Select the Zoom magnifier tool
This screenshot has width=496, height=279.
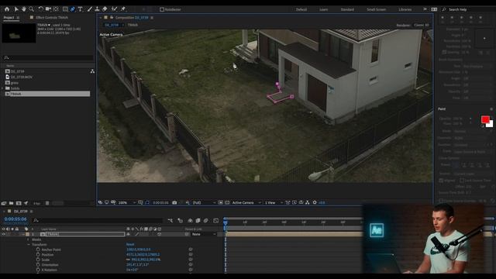click(x=31, y=9)
